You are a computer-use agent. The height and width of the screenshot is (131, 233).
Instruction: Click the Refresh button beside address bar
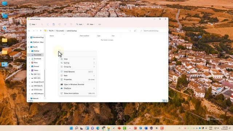pyautogui.click(x=135, y=31)
